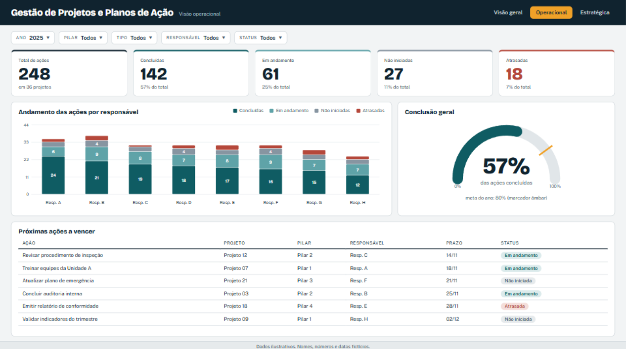626x349 pixels.
Task: Open the Status Todos dropdown
Action: (x=261, y=38)
